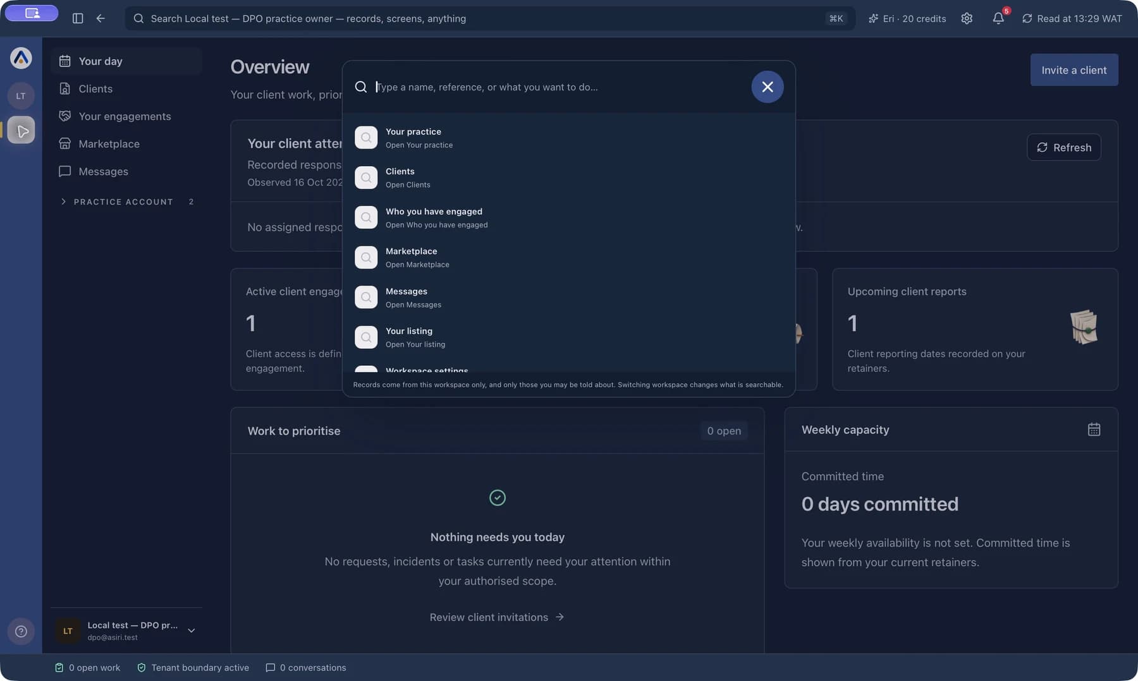This screenshot has height=681, width=1138.
Task: Click the "Nothing needs you today" heading
Action: click(498, 537)
